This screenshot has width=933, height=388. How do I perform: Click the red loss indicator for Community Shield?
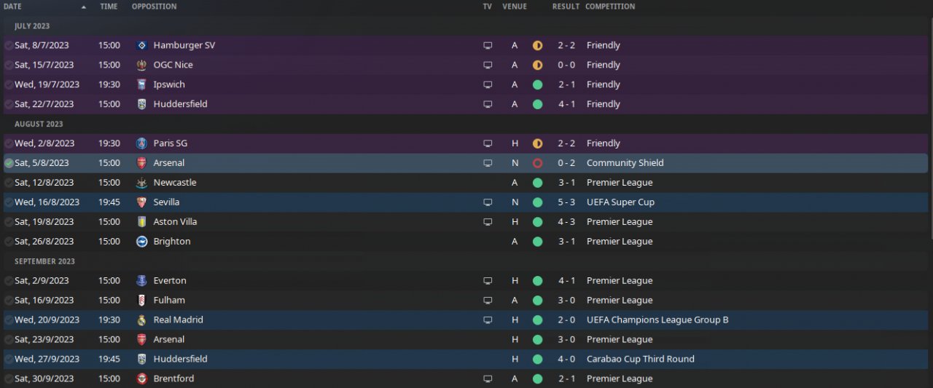pyautogui.click(x=537, y=163)
